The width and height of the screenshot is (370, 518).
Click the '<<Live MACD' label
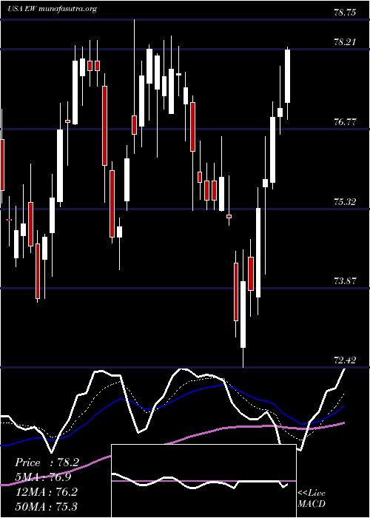[312, 498]
